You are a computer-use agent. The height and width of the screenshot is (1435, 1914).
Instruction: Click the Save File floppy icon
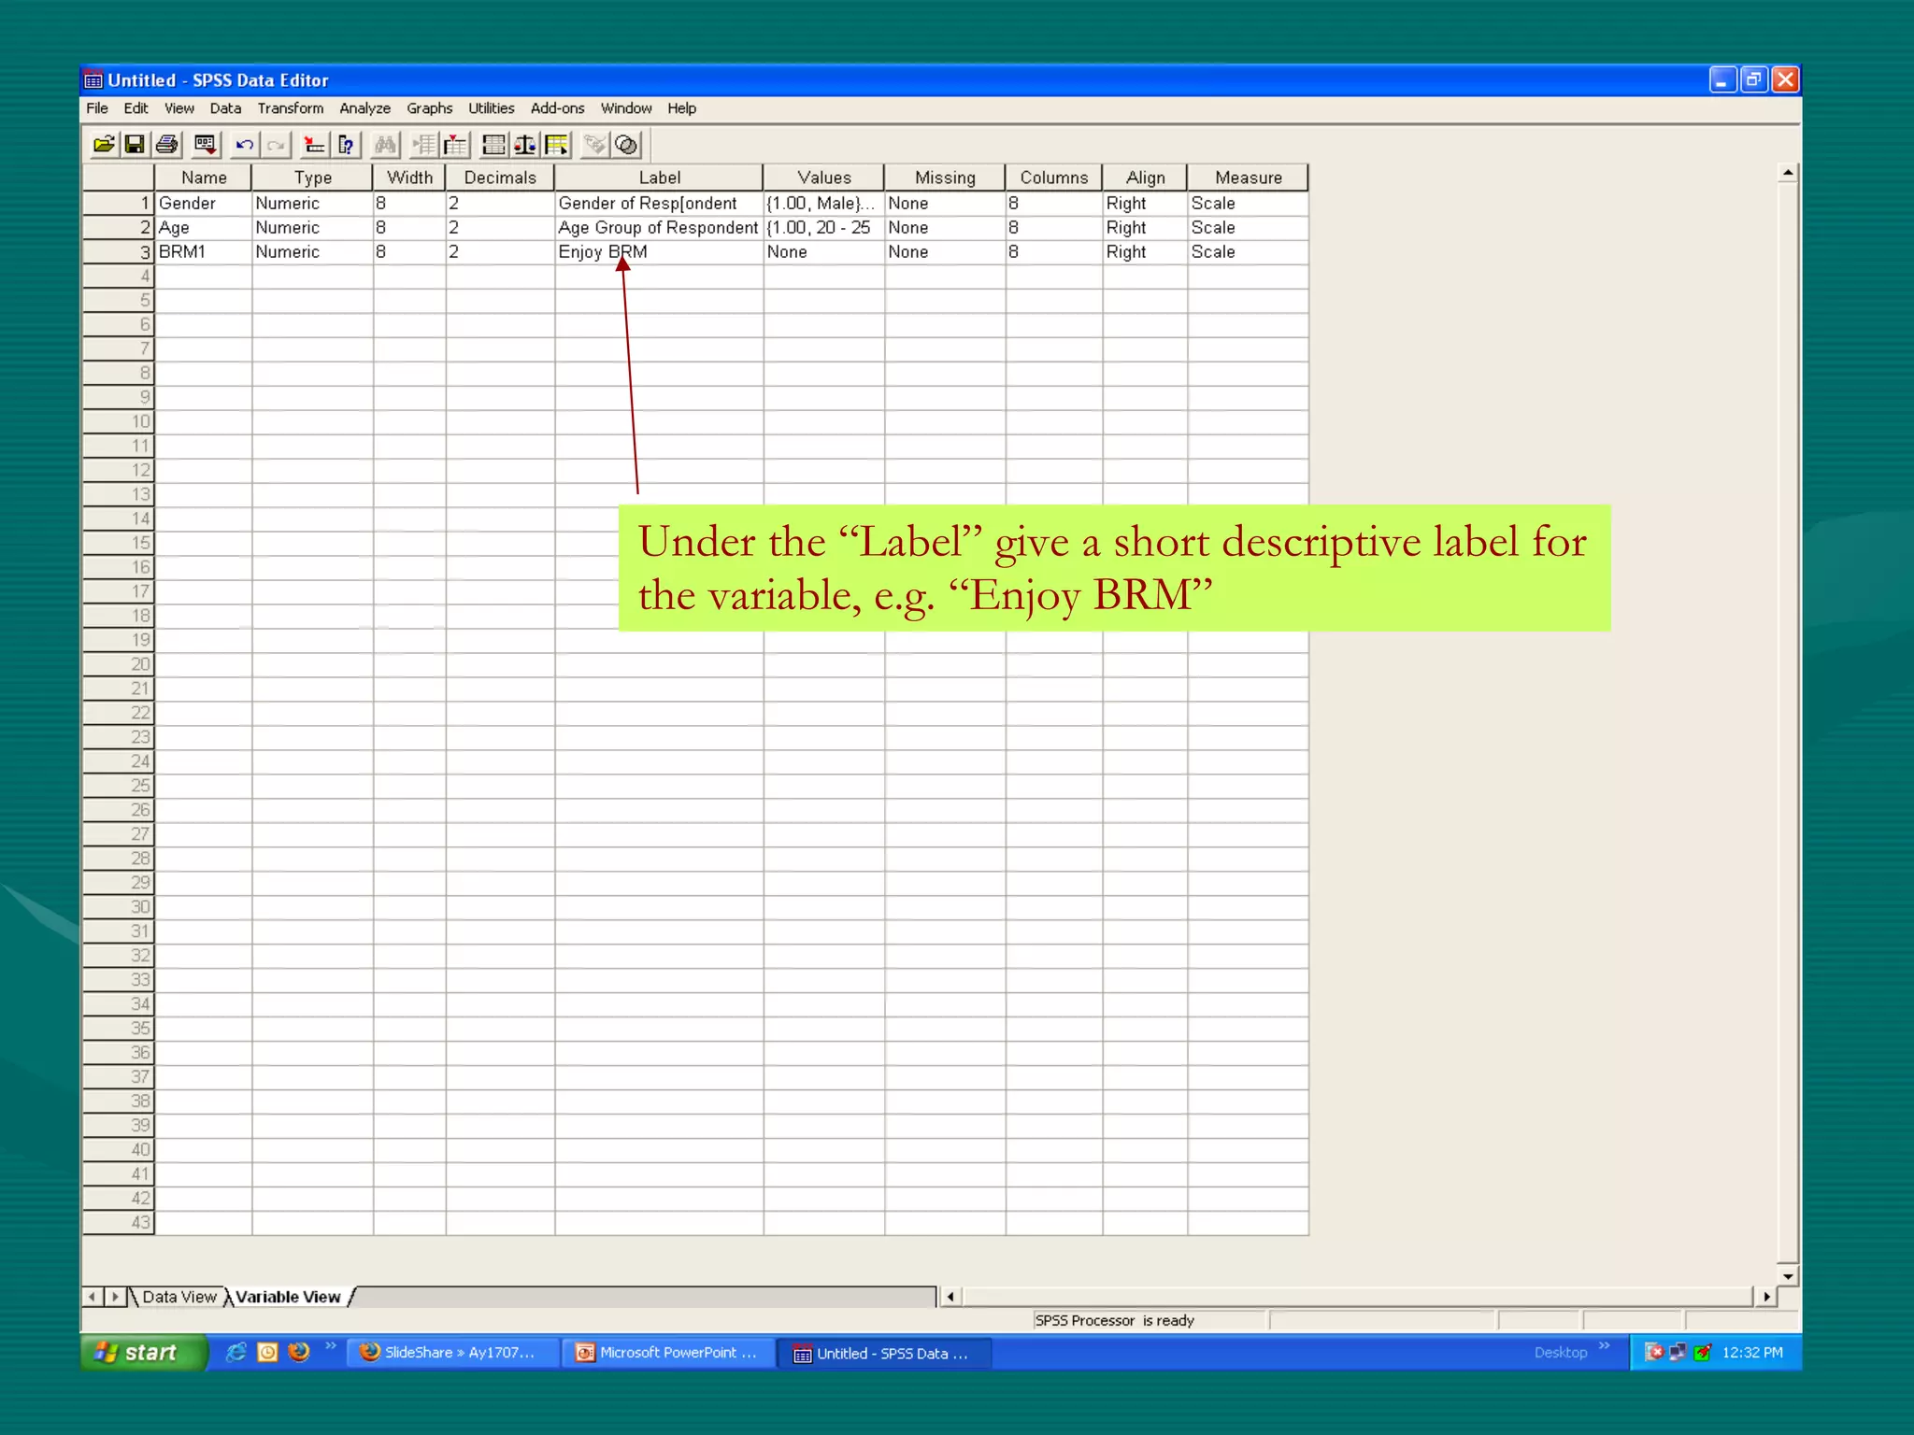tap(135, 145)
